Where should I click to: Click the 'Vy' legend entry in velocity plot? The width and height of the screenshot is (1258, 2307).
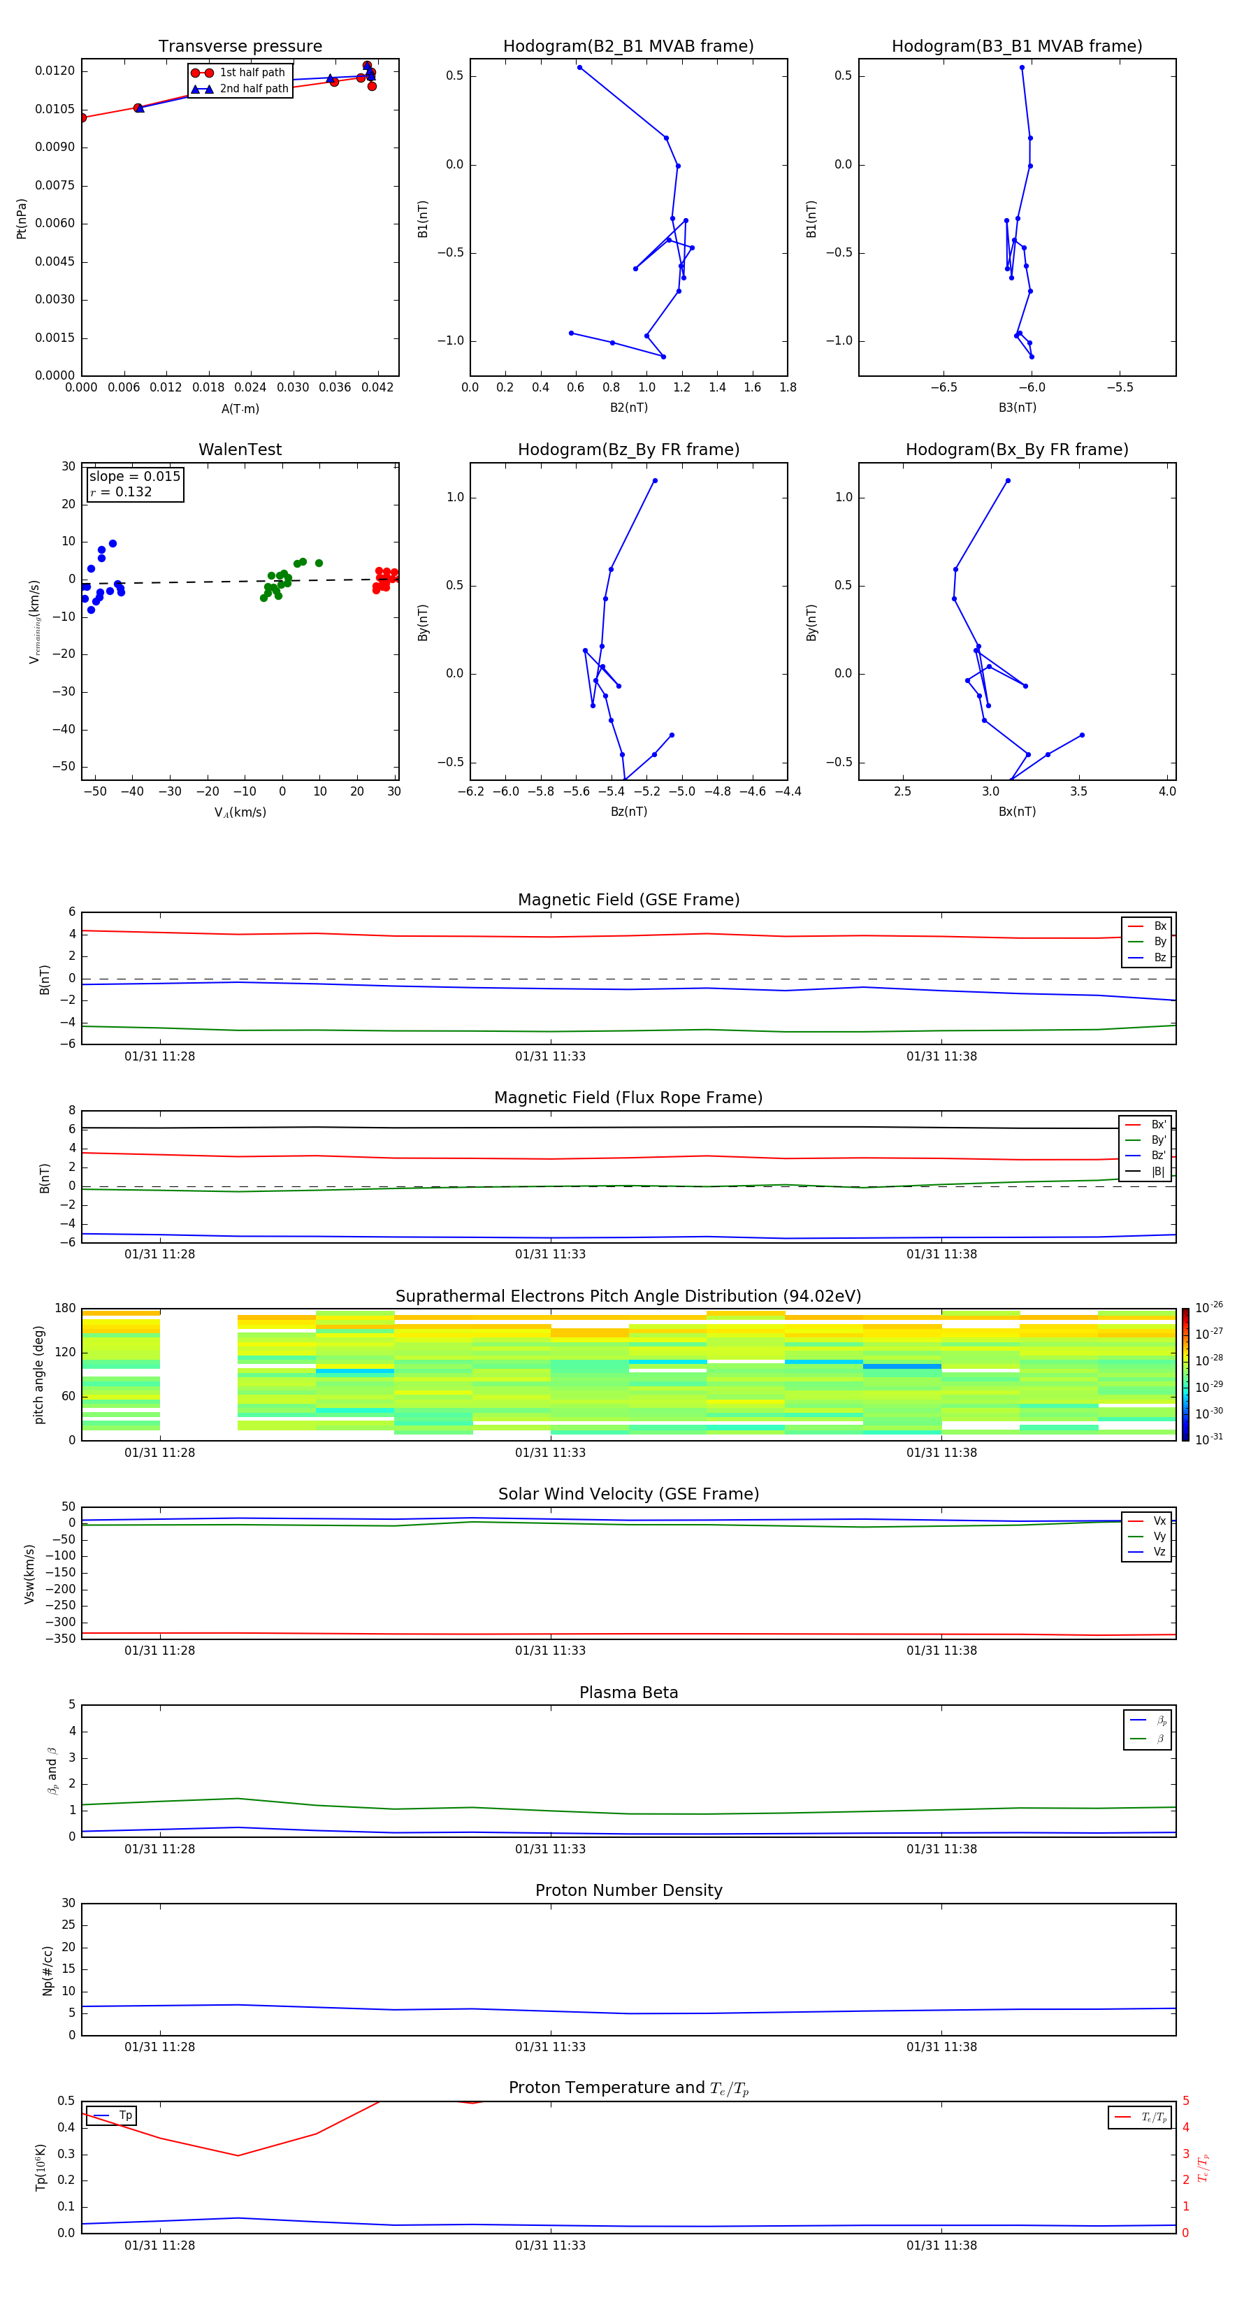click(x=1147, y=1537)
